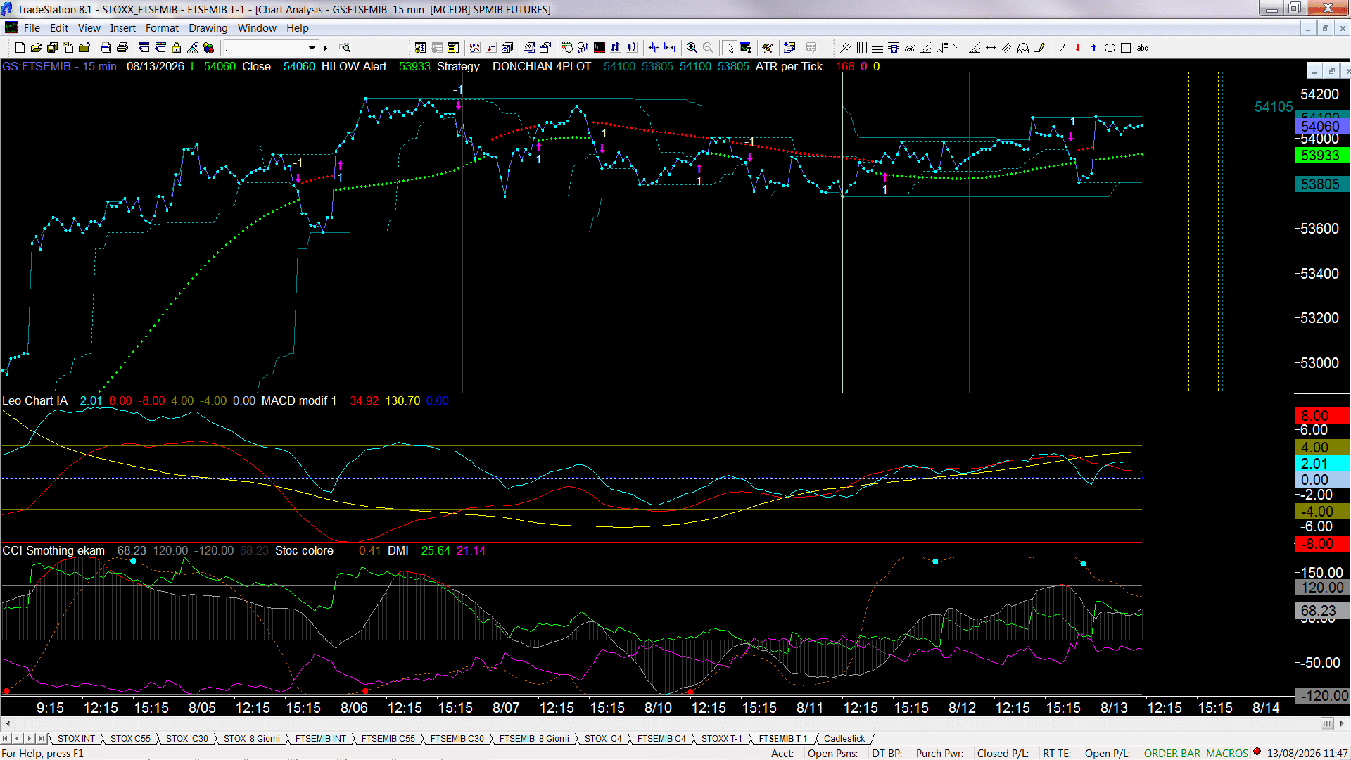Viewport: 1351px width, 760px height.
Task: Switch to the FTSEMIB 8 Giorni tab
Action: click(x=534, y=739)
